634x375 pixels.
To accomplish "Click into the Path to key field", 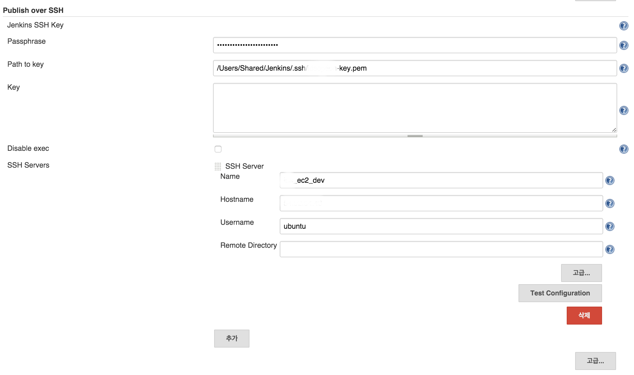I will coord(415,68).
